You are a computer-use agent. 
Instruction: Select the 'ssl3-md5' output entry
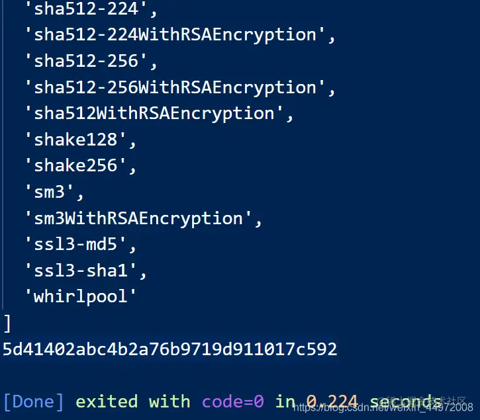(80, 245)
